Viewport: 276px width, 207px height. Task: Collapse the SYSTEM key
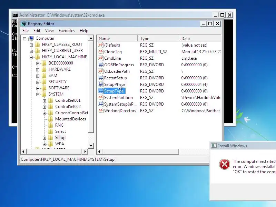(38, 95)
